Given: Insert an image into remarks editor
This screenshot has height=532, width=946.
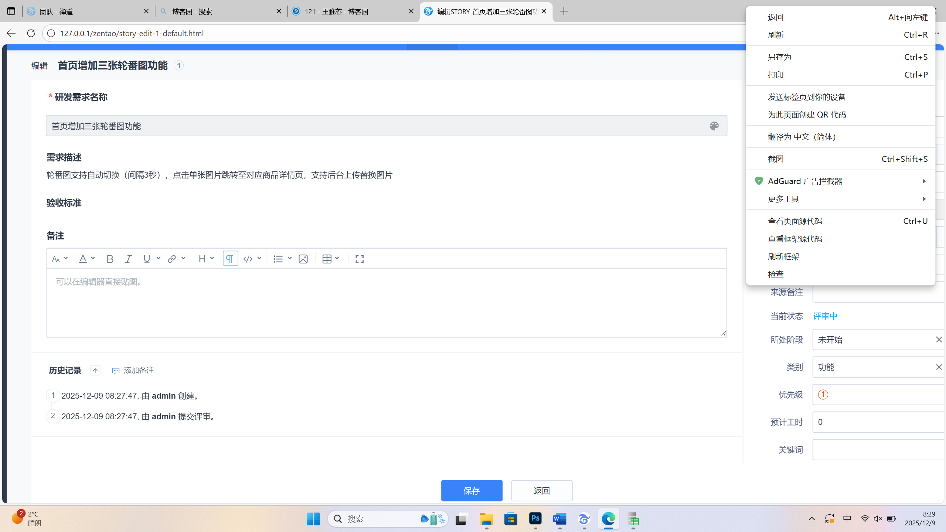Looking at the screenshot, I should coord(303,259).
